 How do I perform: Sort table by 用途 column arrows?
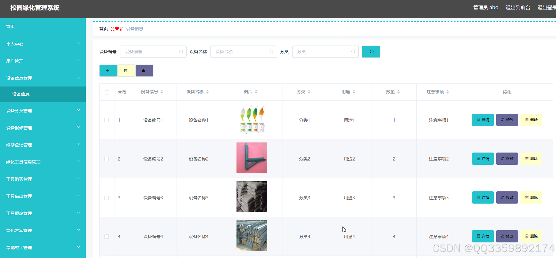354,92
